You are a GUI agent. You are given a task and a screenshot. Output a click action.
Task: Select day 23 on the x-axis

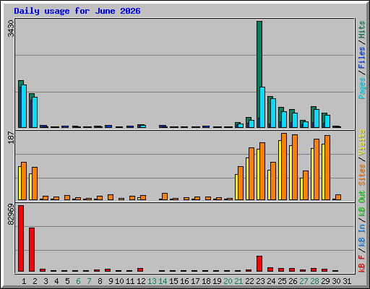click(260, 281)
